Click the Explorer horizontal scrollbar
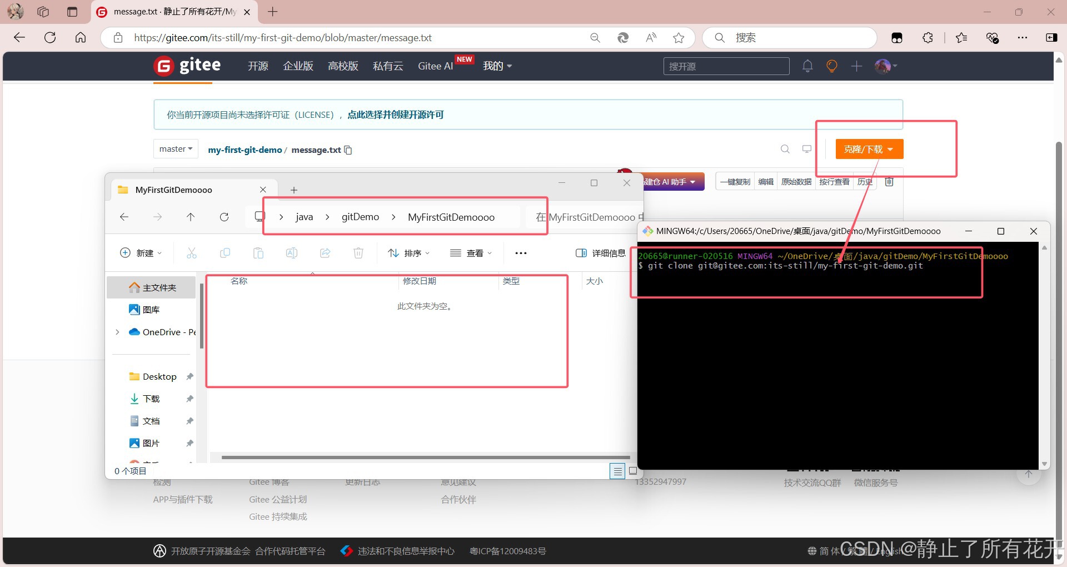 point(426,457)
